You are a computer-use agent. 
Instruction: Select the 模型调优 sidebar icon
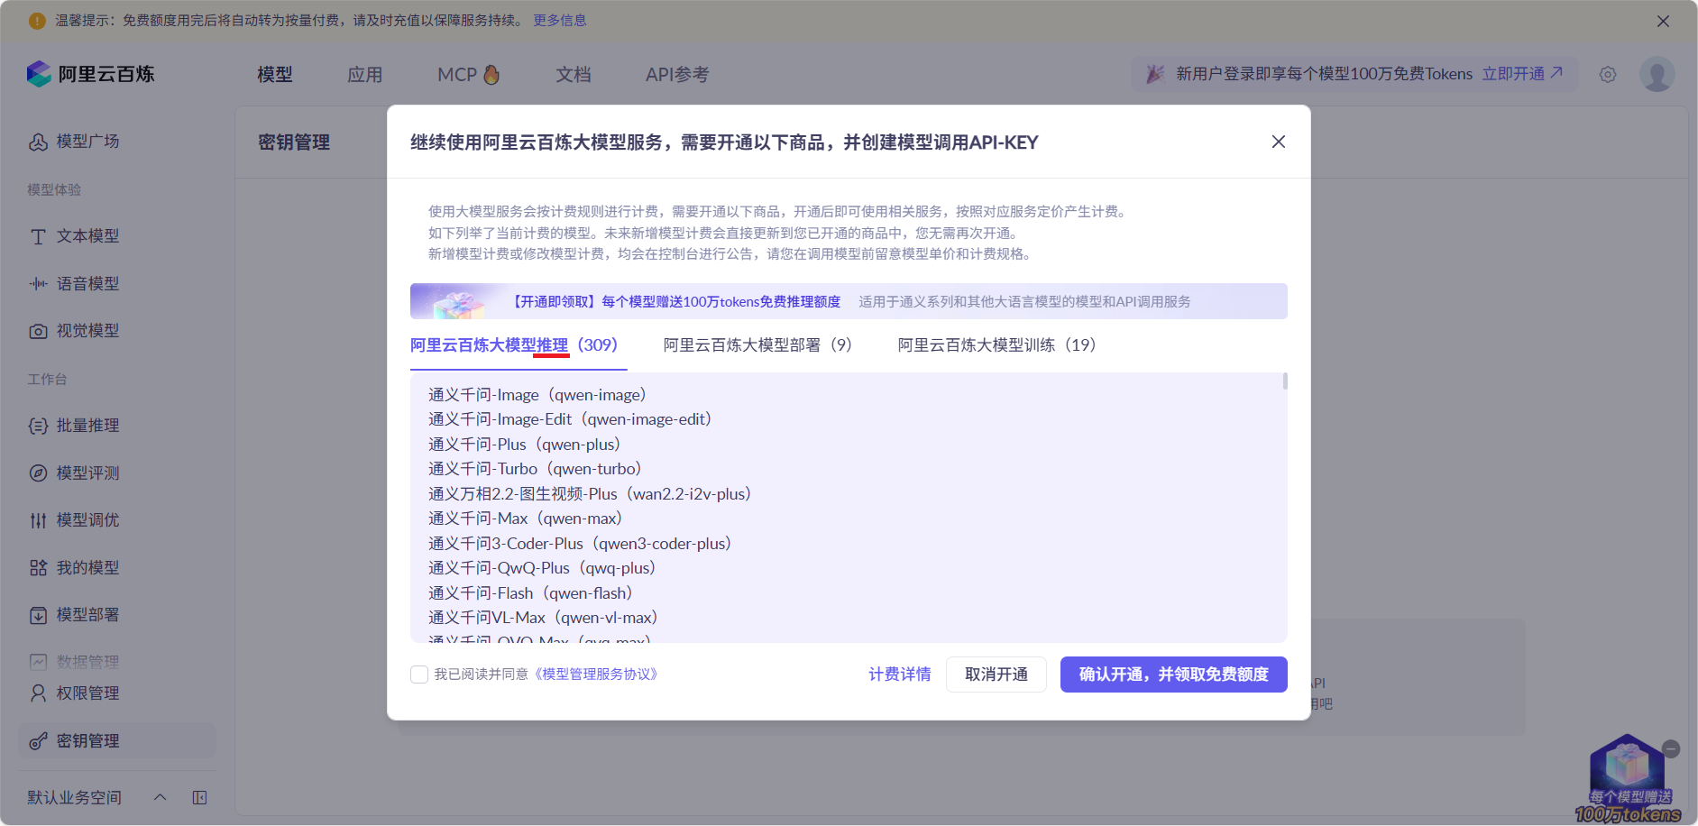tap(37, 519)
